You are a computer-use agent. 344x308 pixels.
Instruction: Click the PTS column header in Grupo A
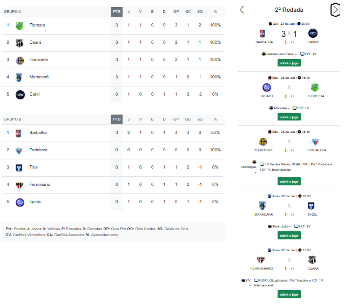click(117, 12)
